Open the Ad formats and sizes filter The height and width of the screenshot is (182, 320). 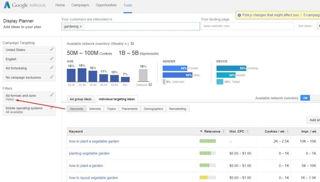tap(29, 97)
